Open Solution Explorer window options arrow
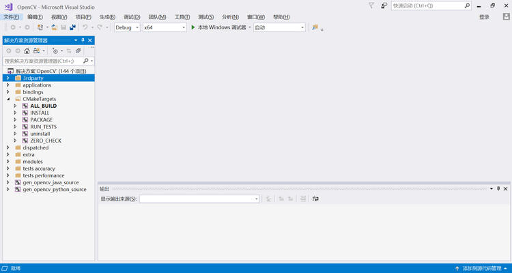 (x=76, y=40)
